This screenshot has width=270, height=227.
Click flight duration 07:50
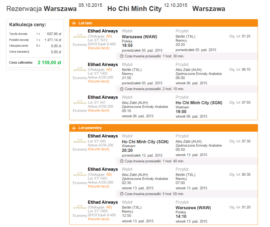(x=246, y=102)
